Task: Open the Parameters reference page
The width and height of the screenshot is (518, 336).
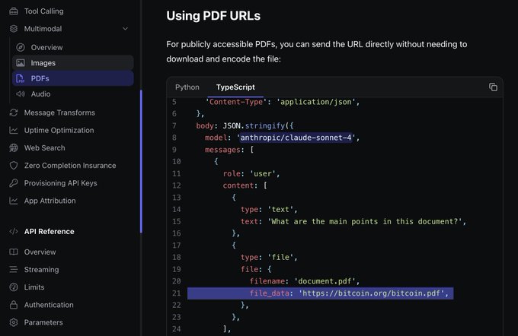Action: click(44, 322)
